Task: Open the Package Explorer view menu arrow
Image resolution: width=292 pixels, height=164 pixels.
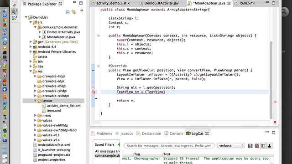Action: click(x=82, y=11)
